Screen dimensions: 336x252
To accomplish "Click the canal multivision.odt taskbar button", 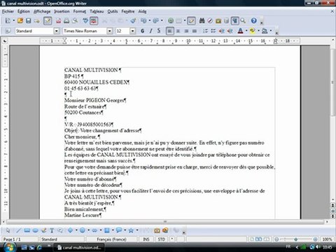I will pyautogui.click(x=79, y=247).
